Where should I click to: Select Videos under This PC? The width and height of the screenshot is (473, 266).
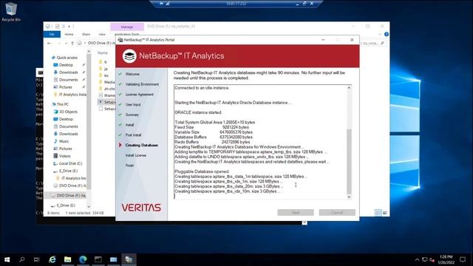click(x=64, y=156)
